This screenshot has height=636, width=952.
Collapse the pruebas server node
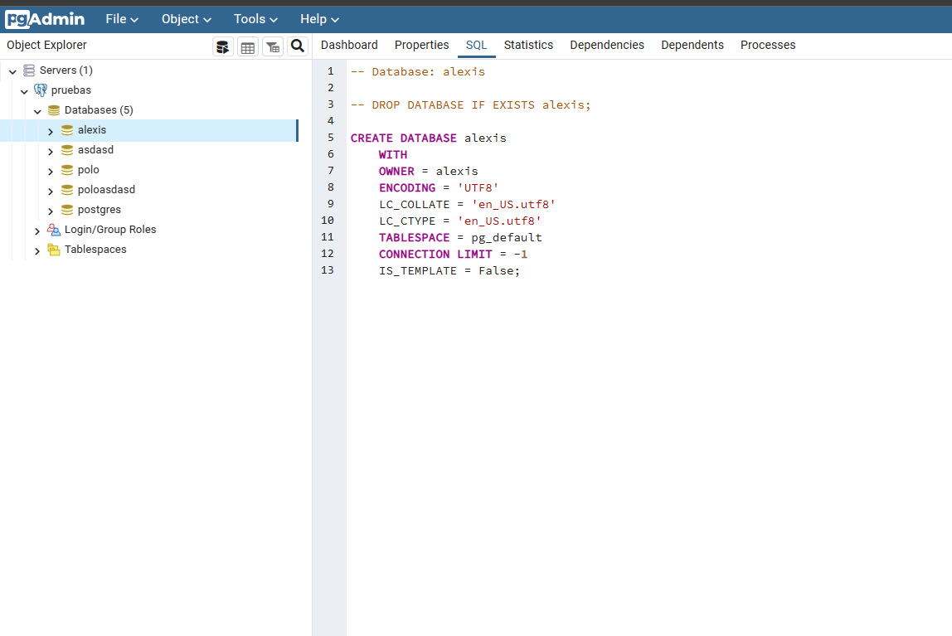coord(24,92)
